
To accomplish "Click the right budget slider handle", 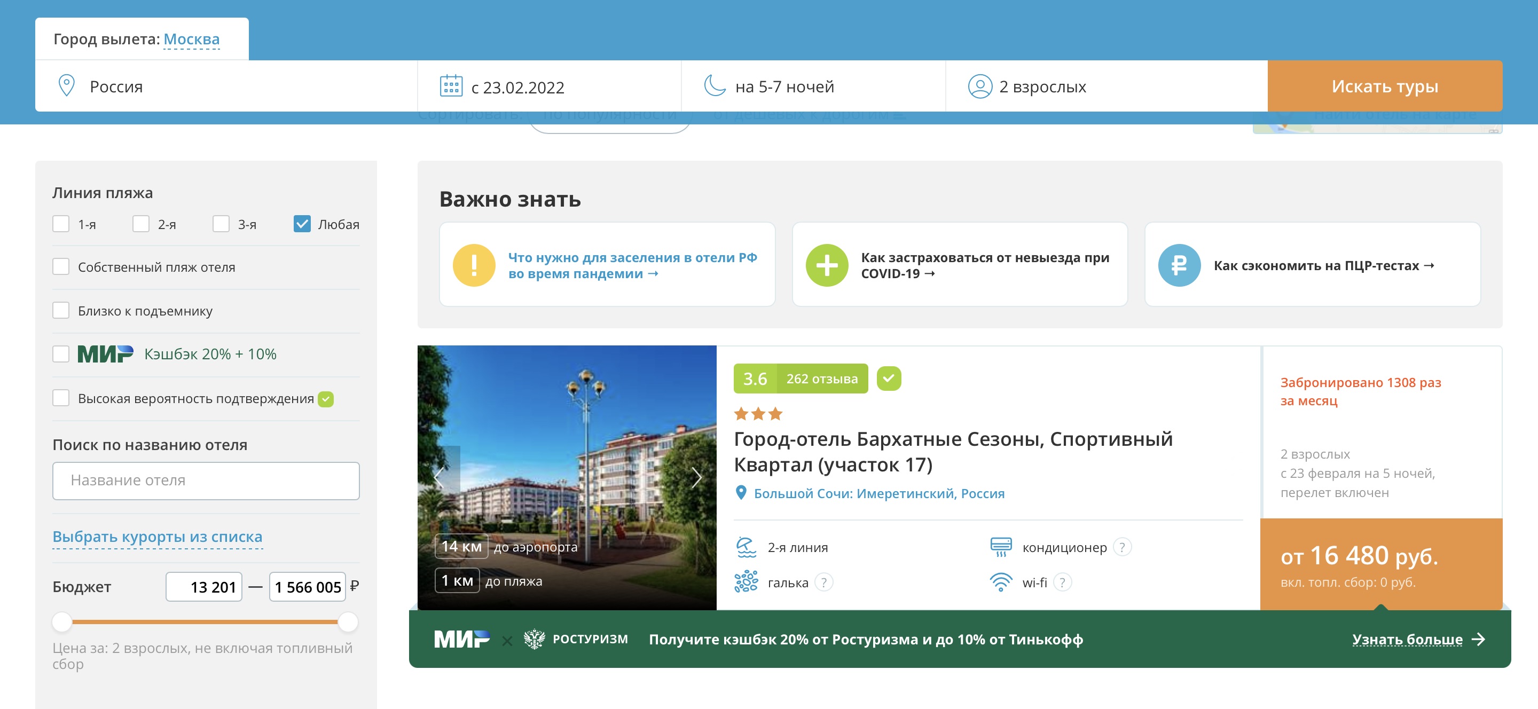I will click(x=348, y=622).
